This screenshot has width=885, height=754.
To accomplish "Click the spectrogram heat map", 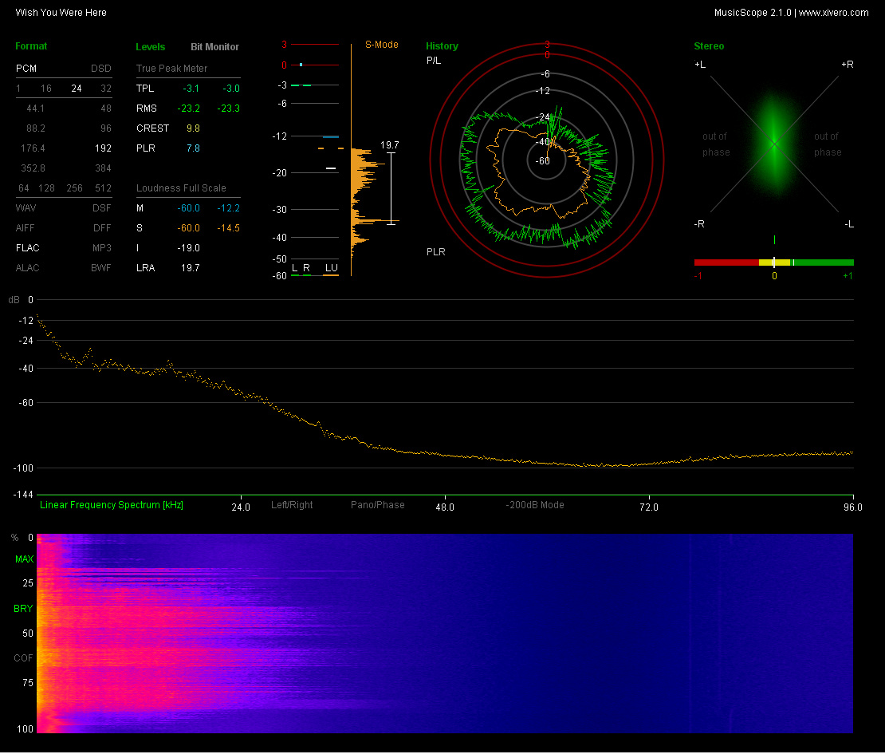I will pos(444,634).
